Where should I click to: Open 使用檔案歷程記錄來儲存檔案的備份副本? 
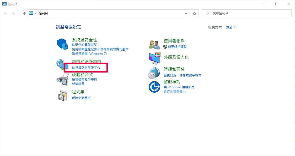(x=100, y=49)
